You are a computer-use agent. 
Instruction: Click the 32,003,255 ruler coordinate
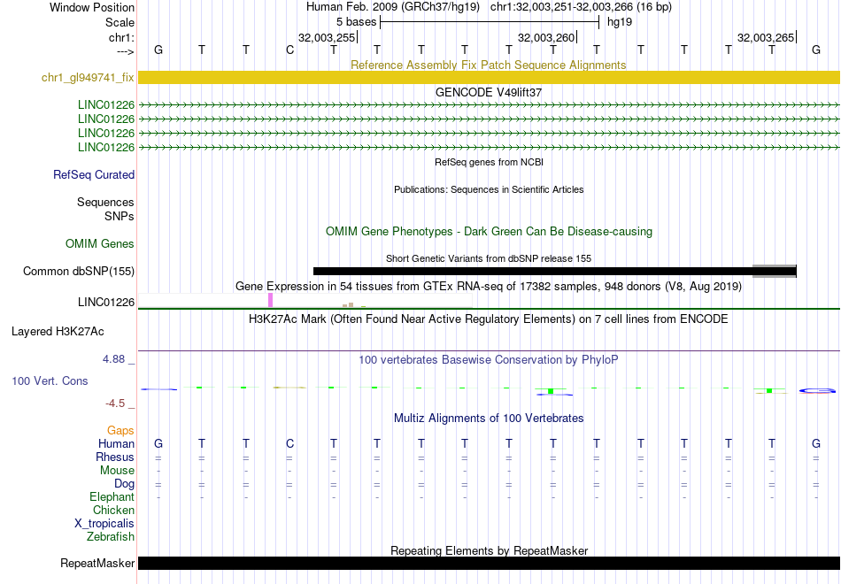pos(327,37)
